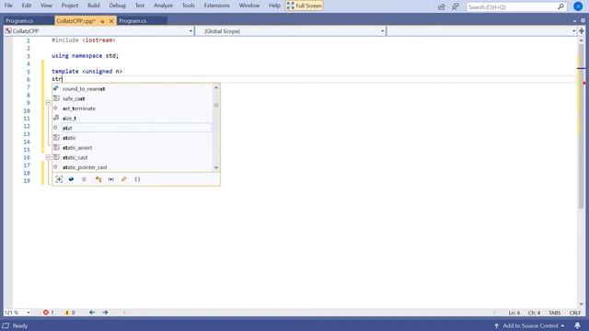Click the error count icon in status bar
589x331 pixels.
(46, 313)
